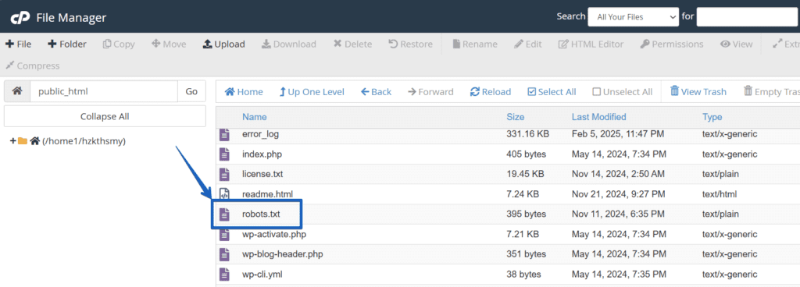Click the robots.txt file icon
800x287 pixels.
coord(224,214)
